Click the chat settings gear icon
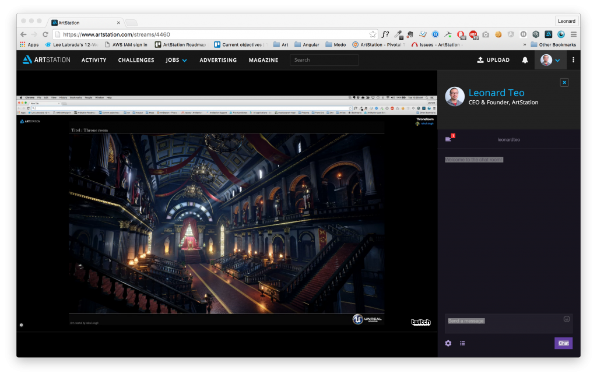Viewport: 597px width, 377px height. pyautogui.click(x=448, y=343)
